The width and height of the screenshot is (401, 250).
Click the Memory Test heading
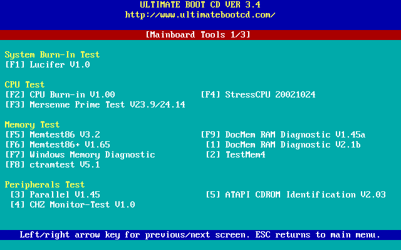point(32,125)
